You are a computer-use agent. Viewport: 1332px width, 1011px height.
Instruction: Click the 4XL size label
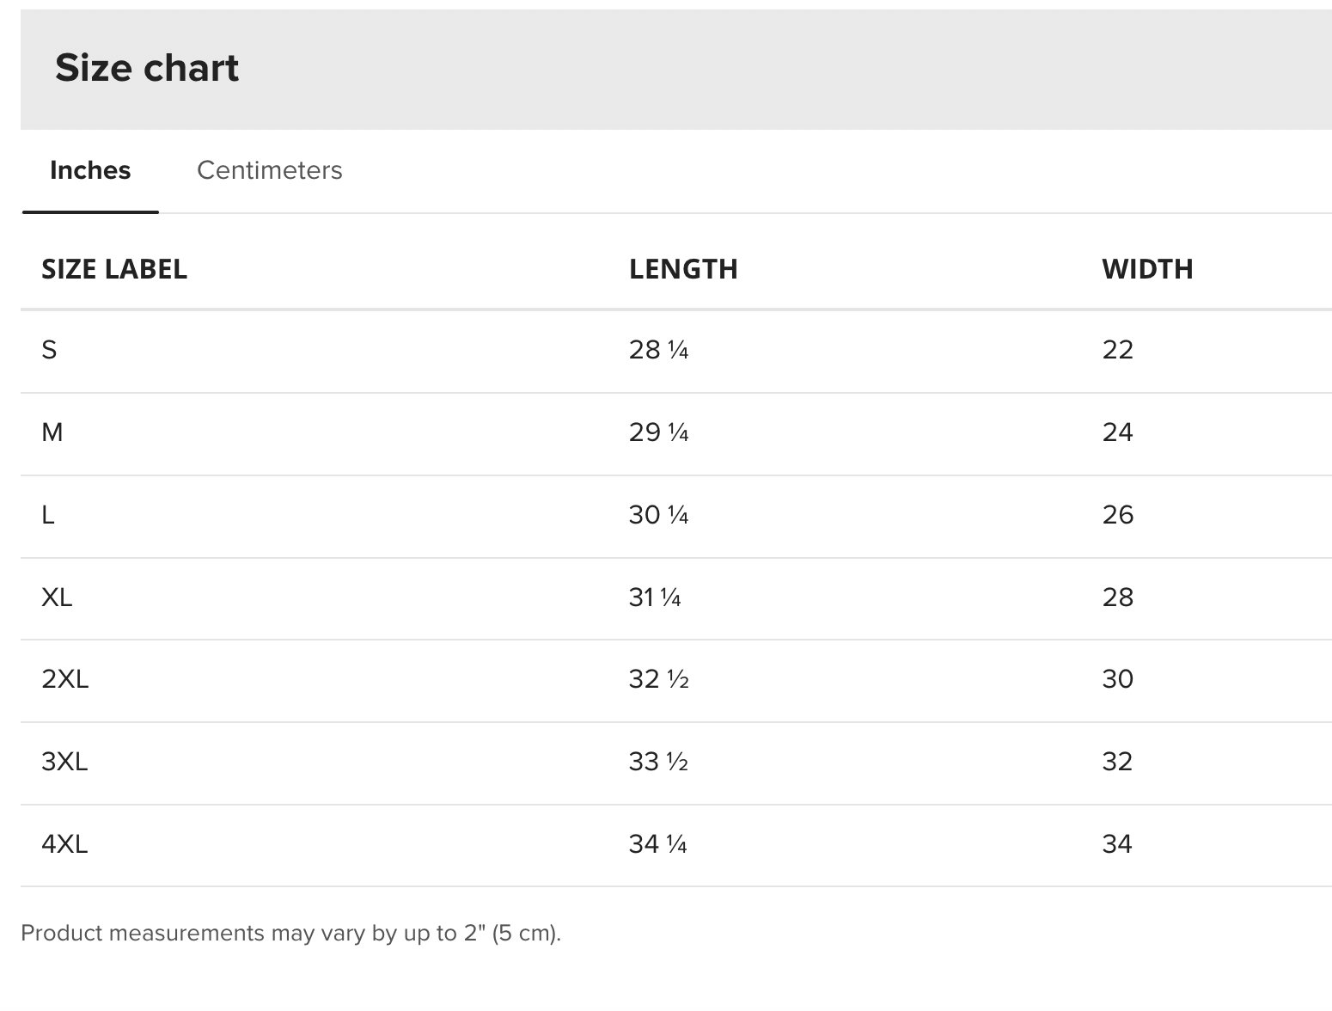pyautogui.click(x=64, y=844)
